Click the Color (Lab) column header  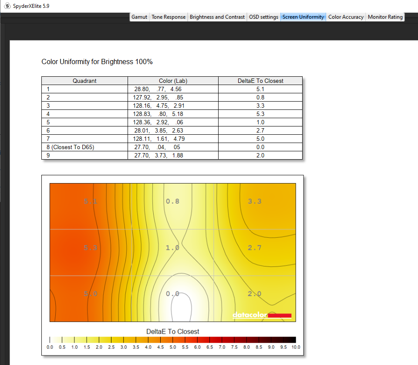pos(173,81)
